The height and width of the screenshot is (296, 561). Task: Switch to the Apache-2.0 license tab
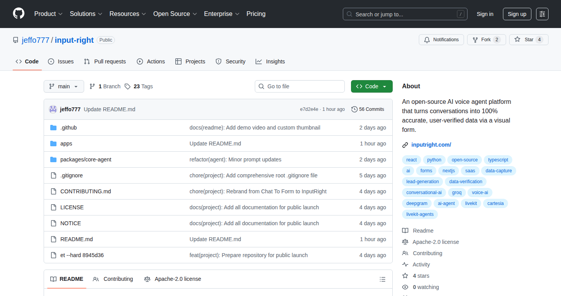point(173,279)
